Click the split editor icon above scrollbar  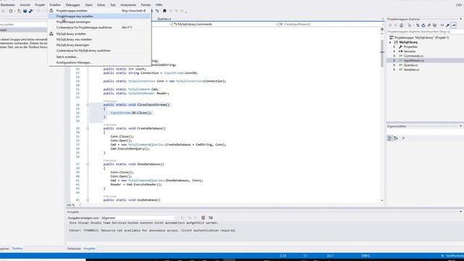[x=382, y=29]
